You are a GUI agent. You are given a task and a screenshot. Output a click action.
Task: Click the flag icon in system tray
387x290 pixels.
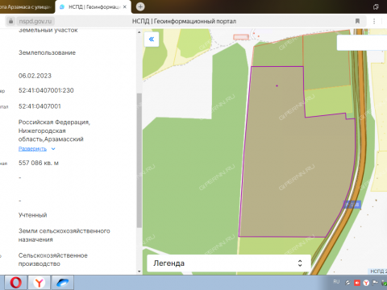[x=375, y=283]
